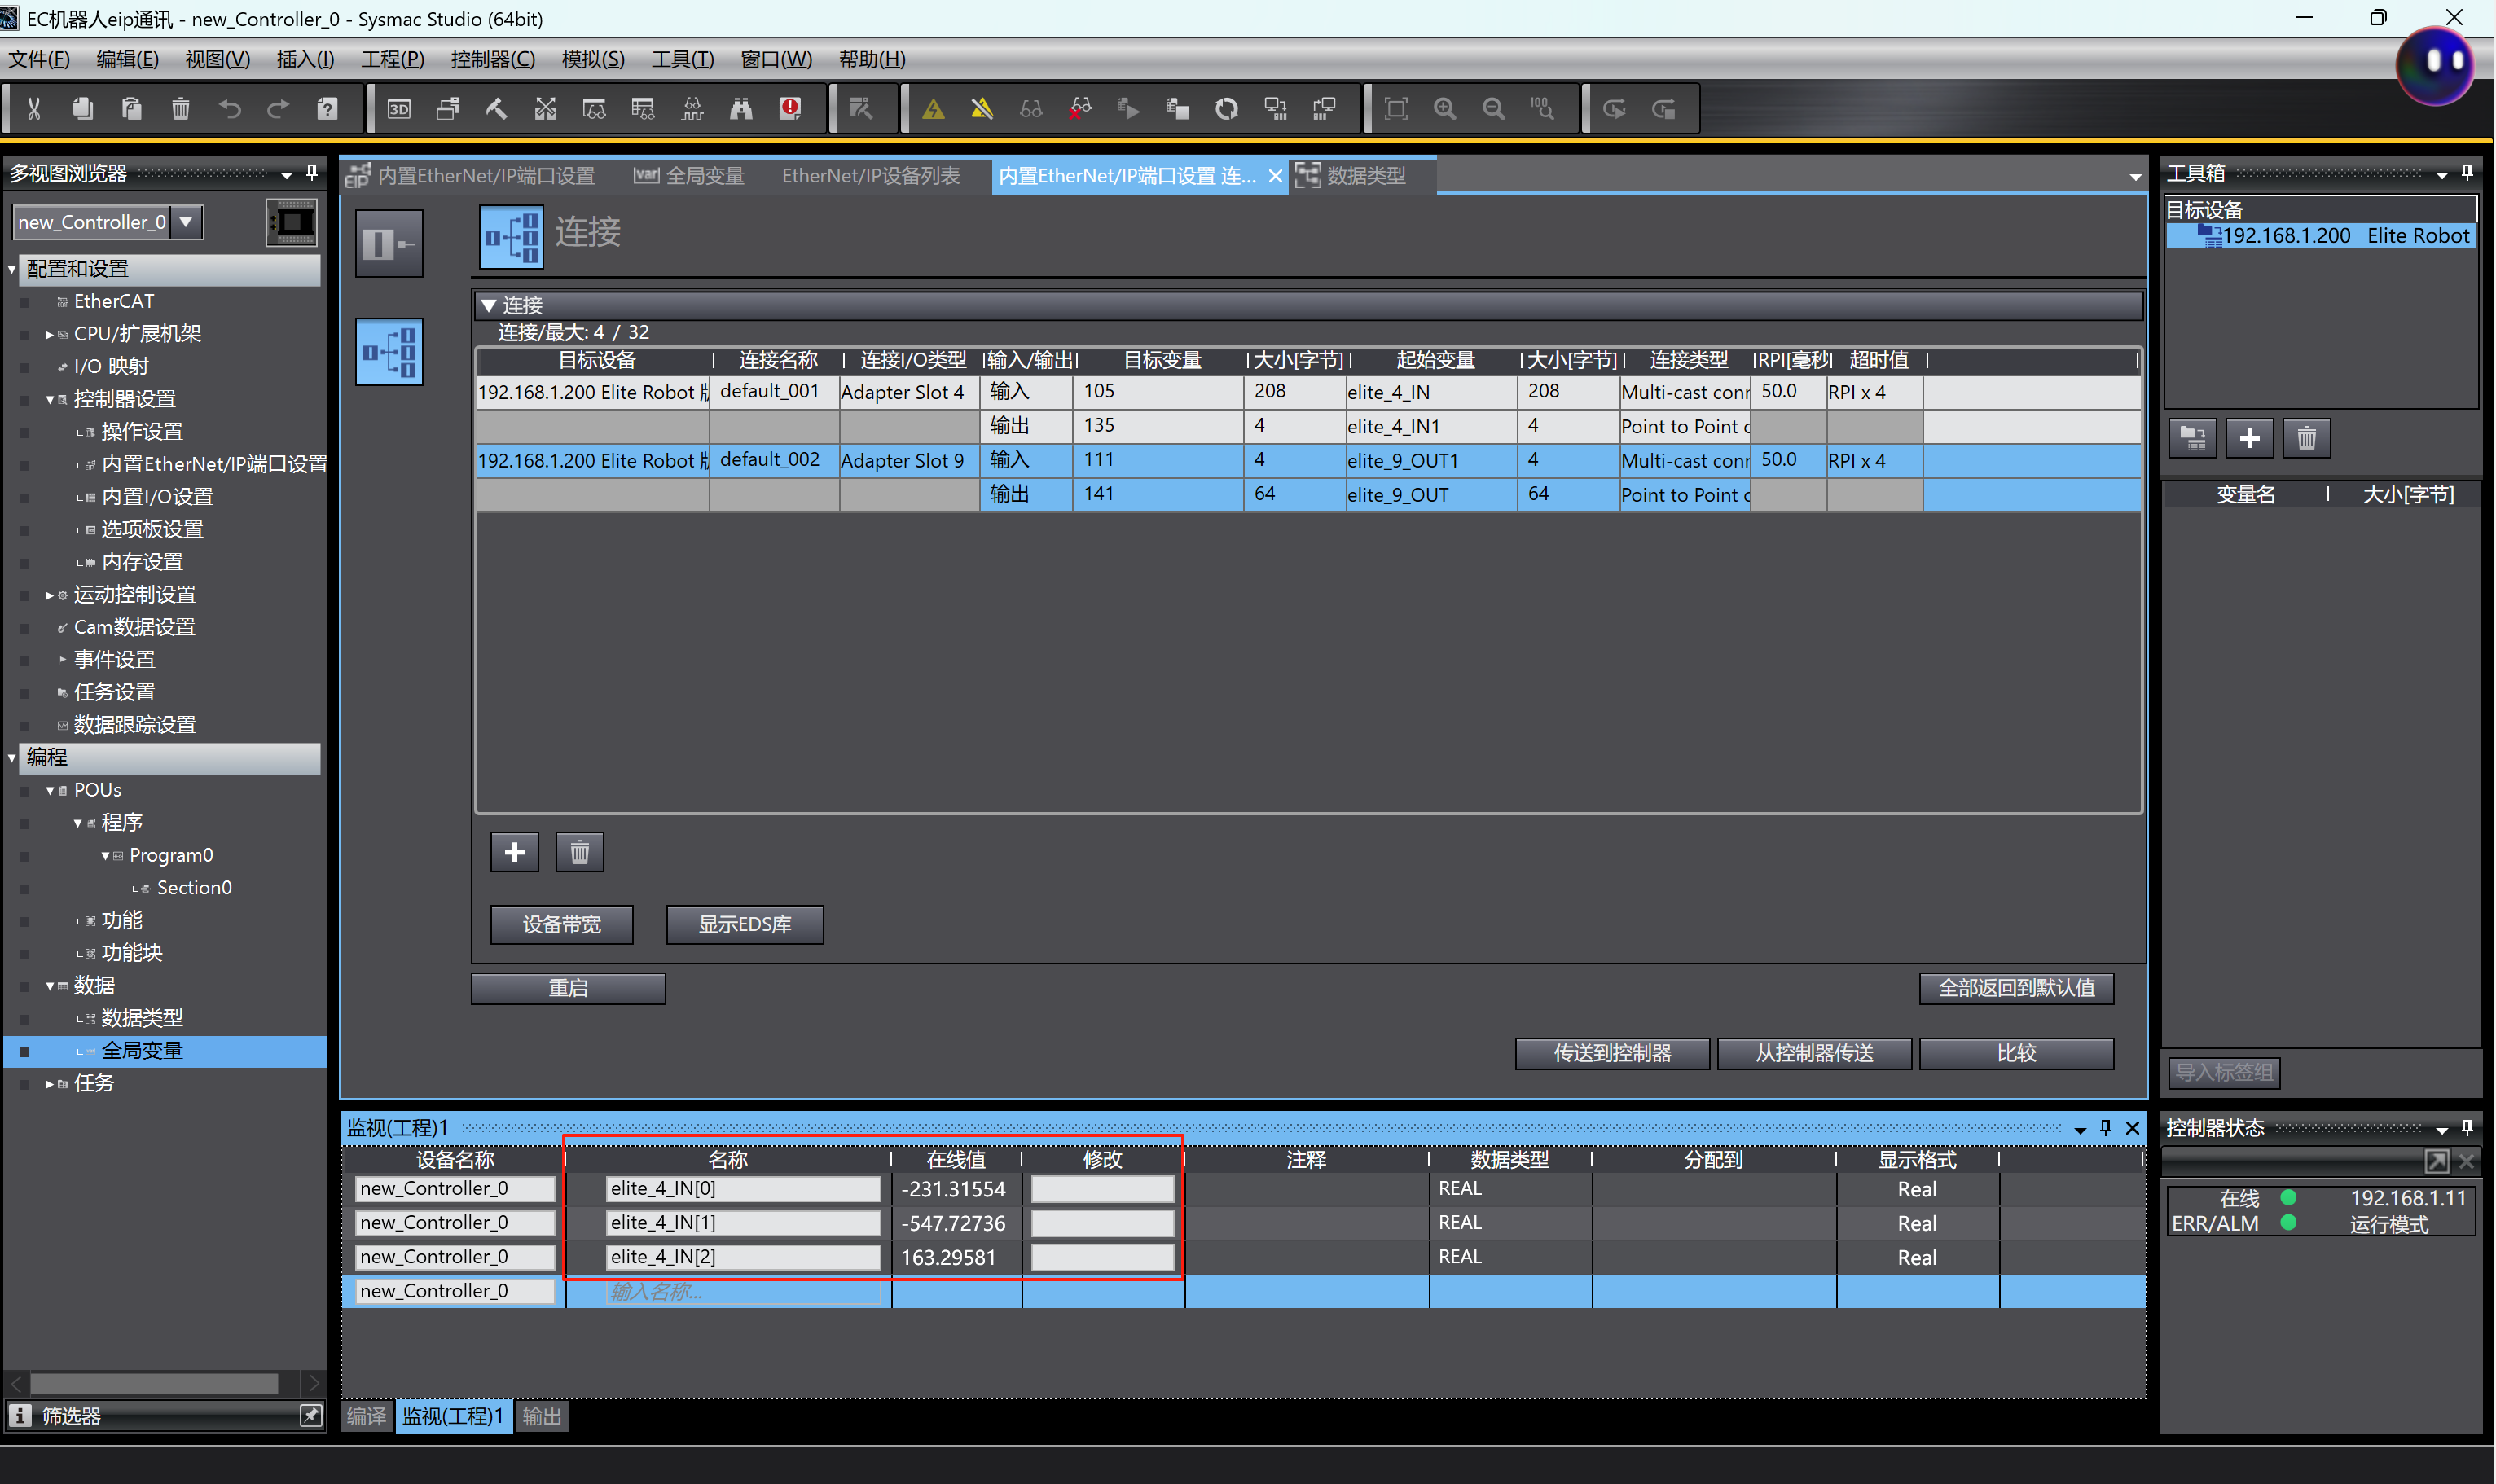Delete connection with trash icon below table

579,852
